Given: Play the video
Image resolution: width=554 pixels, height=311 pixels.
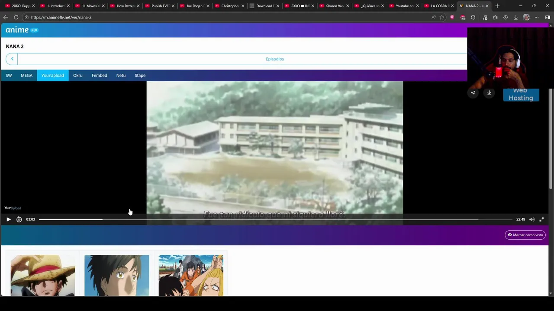Looking at the screenshot, I should pos(8,219).
